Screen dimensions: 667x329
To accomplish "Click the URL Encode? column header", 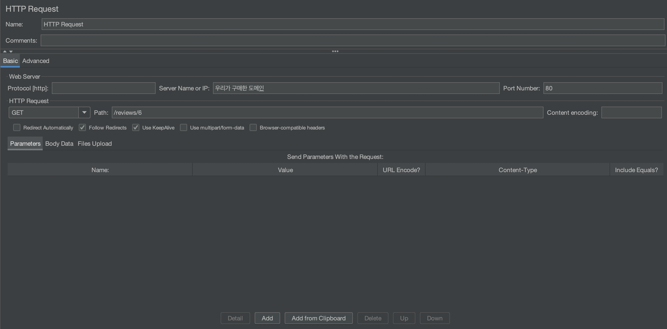I will pos(401,170).
